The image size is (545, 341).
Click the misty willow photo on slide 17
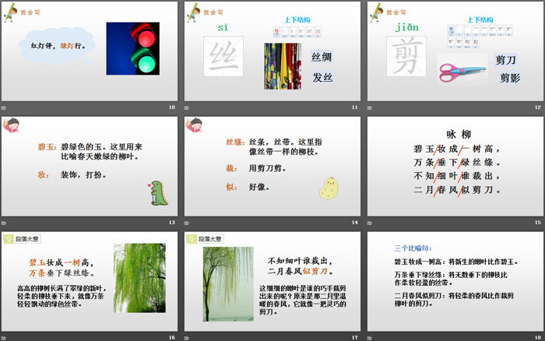[x=228, y=284]
